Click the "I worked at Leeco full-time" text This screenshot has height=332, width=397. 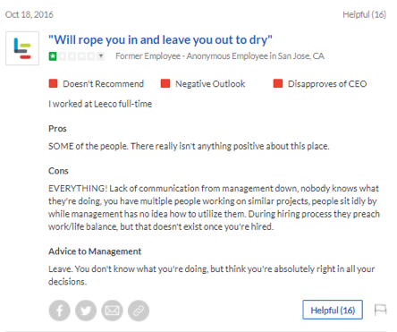100,104
